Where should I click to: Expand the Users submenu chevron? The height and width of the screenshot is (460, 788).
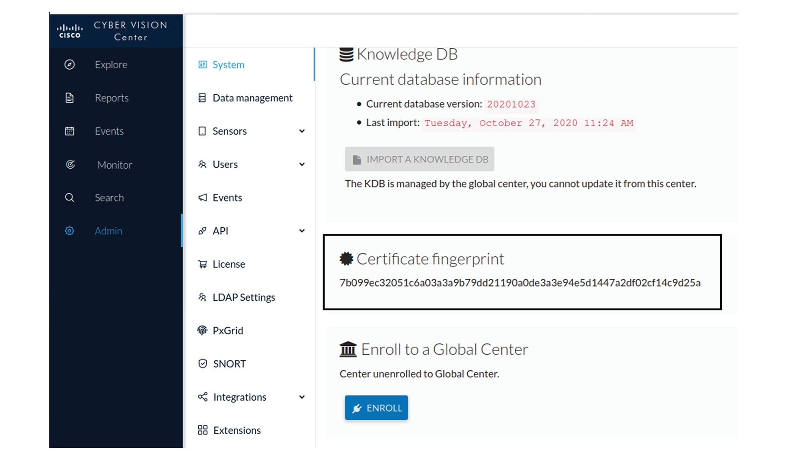[302, 164]
